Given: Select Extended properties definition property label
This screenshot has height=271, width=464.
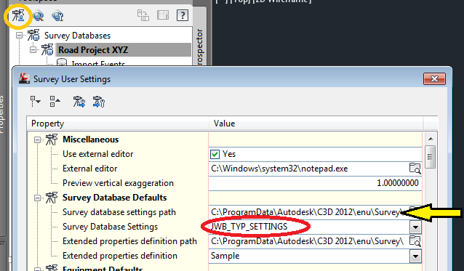Looking at the screenshot, I should pos(120,256).
